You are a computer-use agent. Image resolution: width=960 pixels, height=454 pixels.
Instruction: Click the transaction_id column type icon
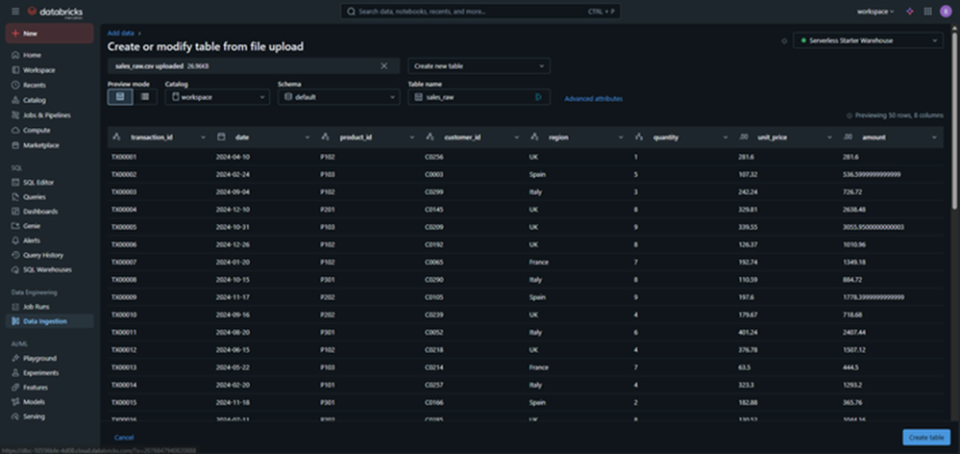click(x=117, y=138)
